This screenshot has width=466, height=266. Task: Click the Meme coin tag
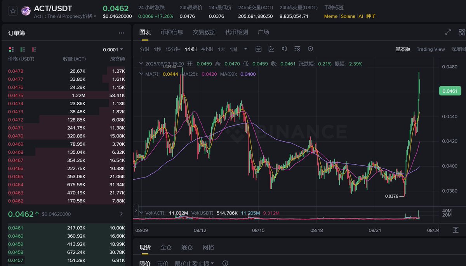pos(331,16)
